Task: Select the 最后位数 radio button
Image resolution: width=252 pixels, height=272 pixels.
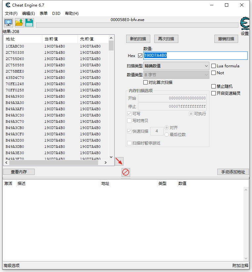Action: 166,134
